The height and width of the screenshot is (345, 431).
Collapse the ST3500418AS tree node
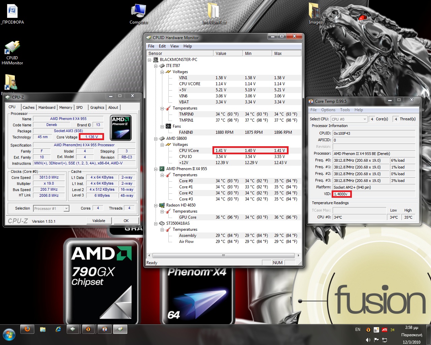156,224
